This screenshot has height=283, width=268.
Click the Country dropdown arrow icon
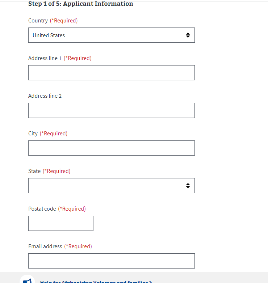[x=188, y=35]
